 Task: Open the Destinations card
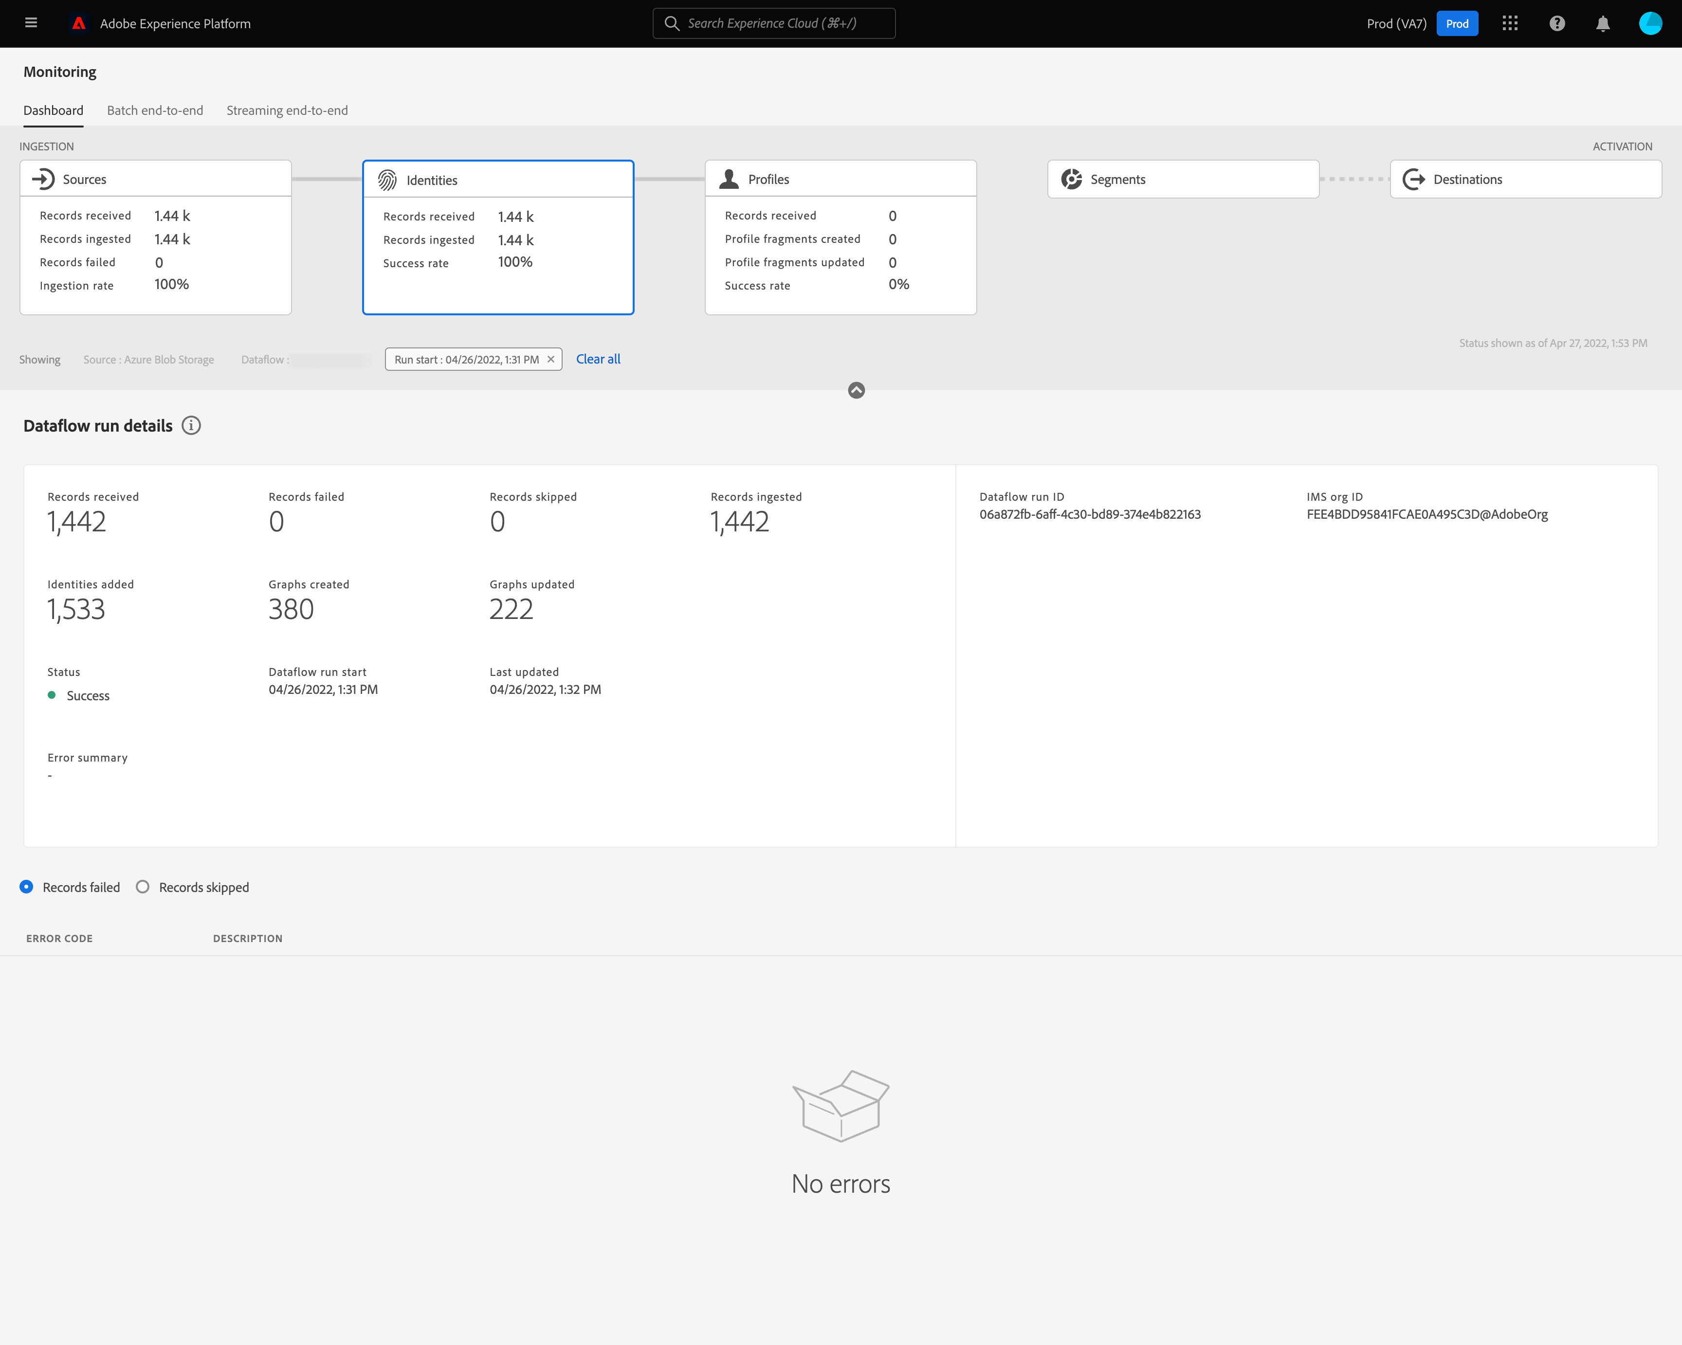(1525, 180)
